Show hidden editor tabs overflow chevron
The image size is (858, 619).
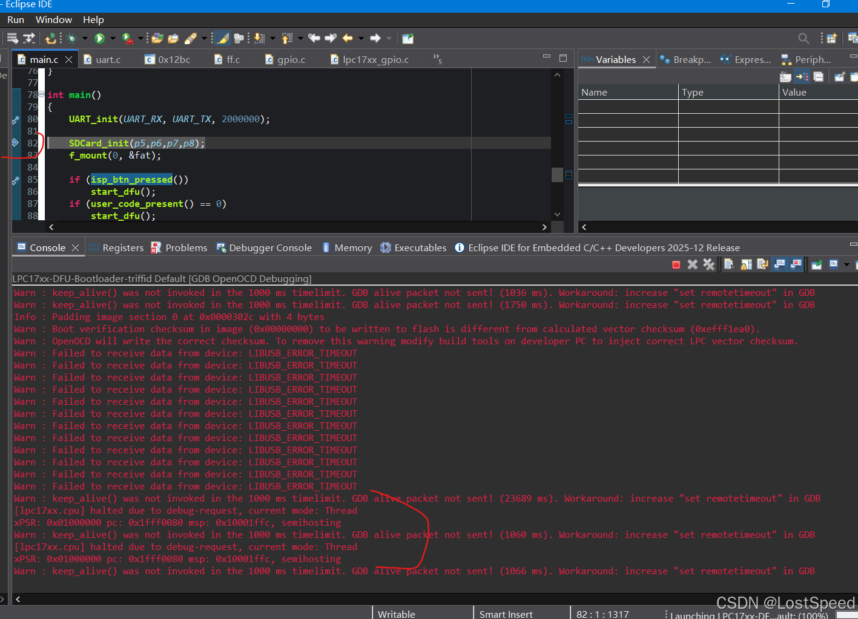coord(437,59)
